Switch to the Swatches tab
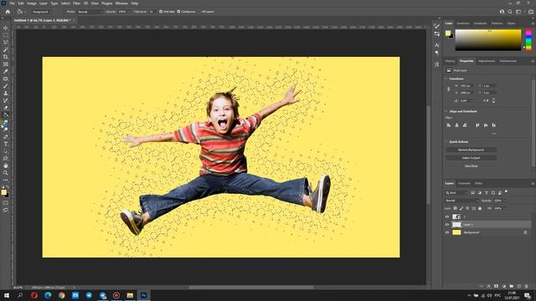The height and width of the screenshot is (301, 536). [463, 23]
